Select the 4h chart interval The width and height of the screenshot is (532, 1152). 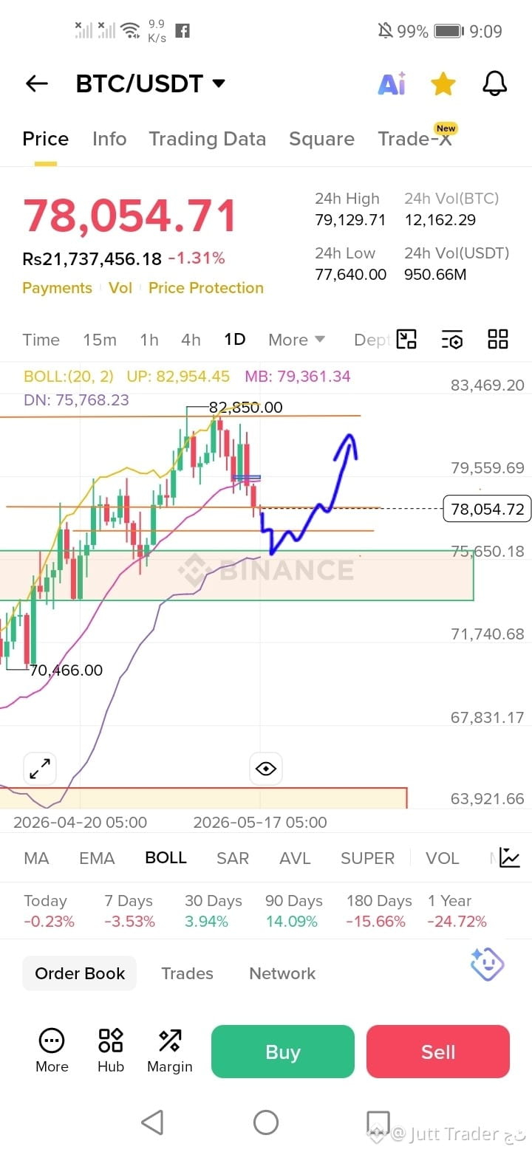(x=191, y=340)
